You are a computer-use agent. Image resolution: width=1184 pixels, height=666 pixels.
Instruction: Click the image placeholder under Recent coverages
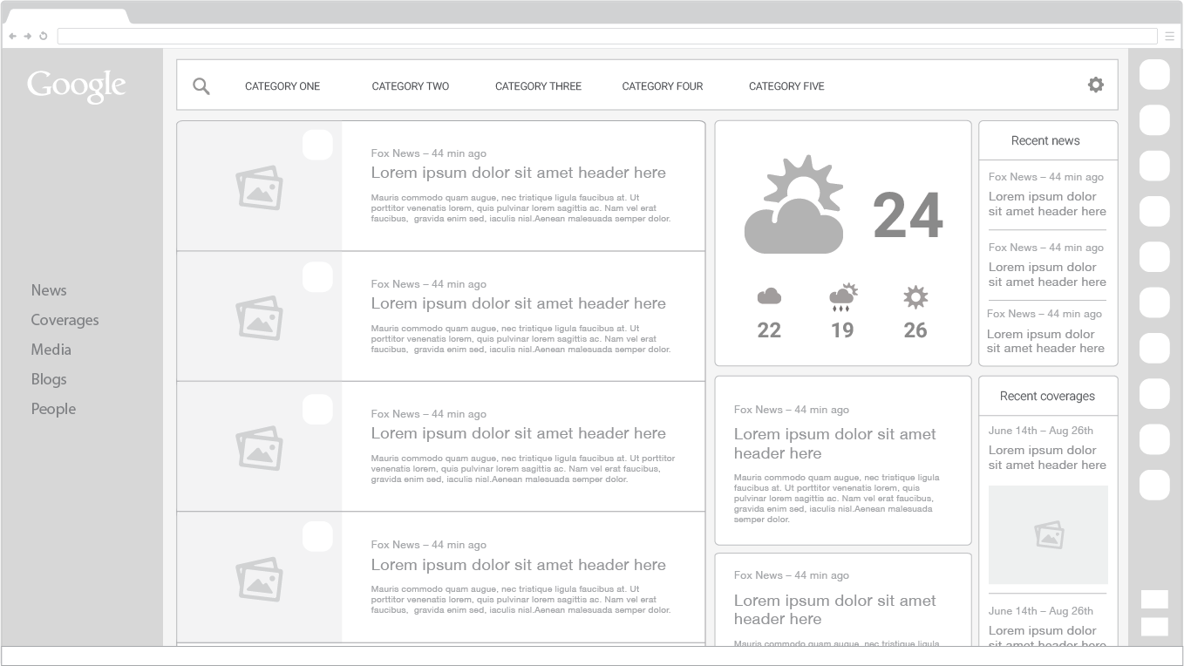[1048, 534]
